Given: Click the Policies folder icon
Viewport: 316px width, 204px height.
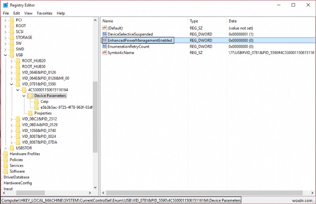Looking at the screenshot, I should (6, 159).
